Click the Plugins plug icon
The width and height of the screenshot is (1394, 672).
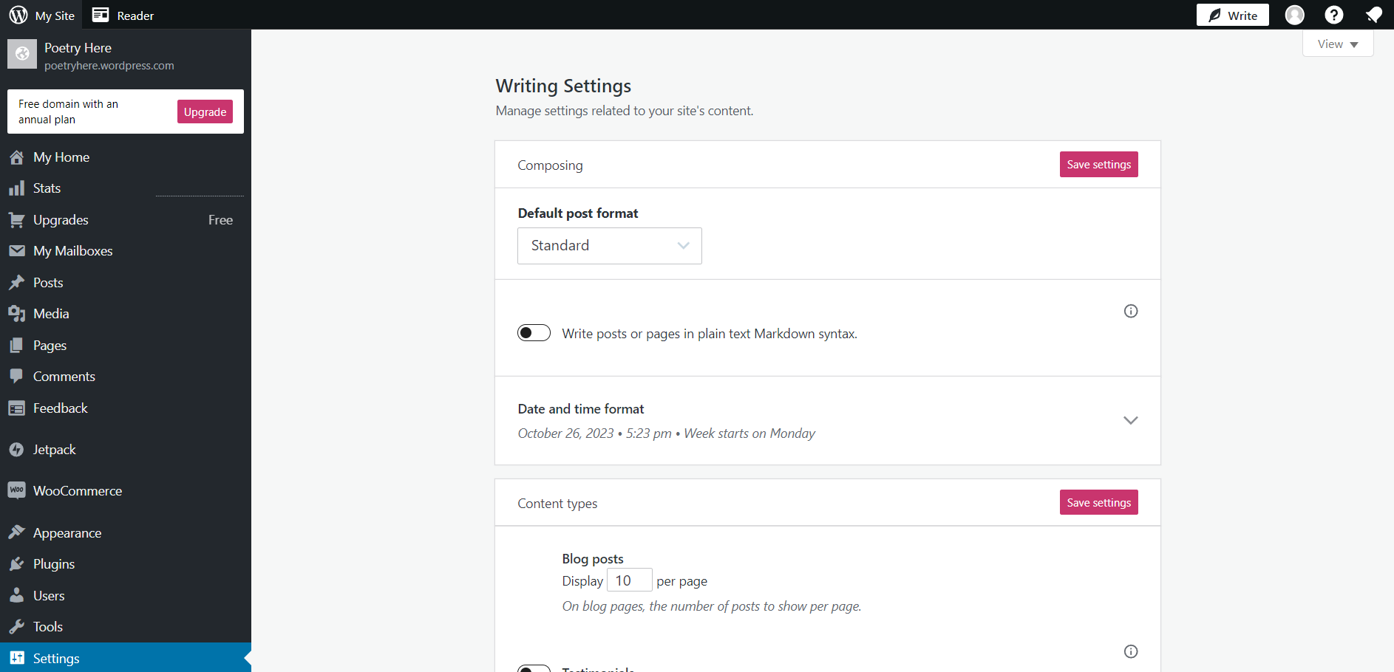click(17, 564)
